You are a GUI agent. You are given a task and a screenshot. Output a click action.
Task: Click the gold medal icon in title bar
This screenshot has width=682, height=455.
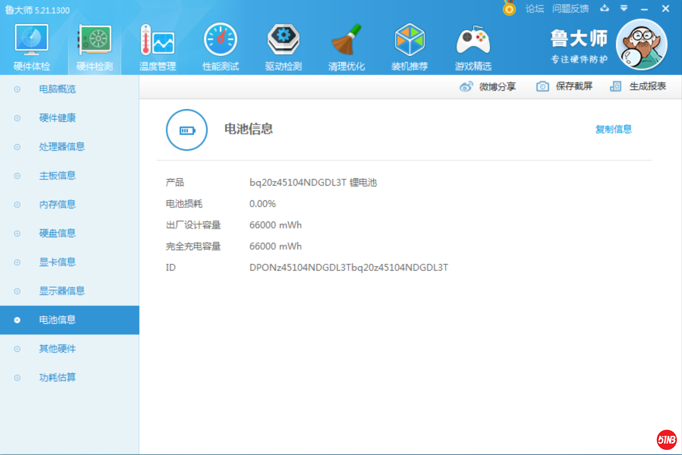(509, 9)
